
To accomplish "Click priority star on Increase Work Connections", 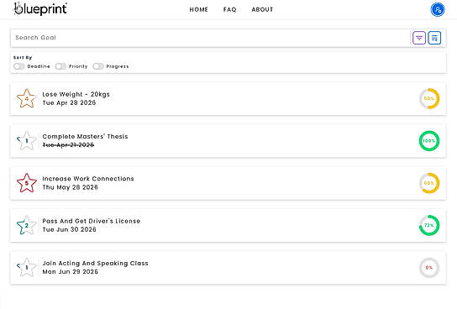I will (x=27, y=183).
